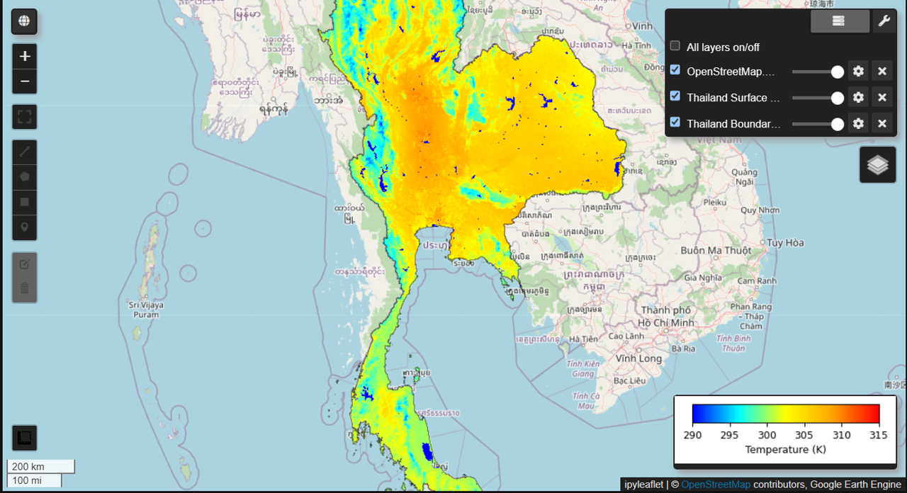Select the draw rectangle tool
Screen dimensions: 907x493
pyautogui.click(x=24, y=202)
